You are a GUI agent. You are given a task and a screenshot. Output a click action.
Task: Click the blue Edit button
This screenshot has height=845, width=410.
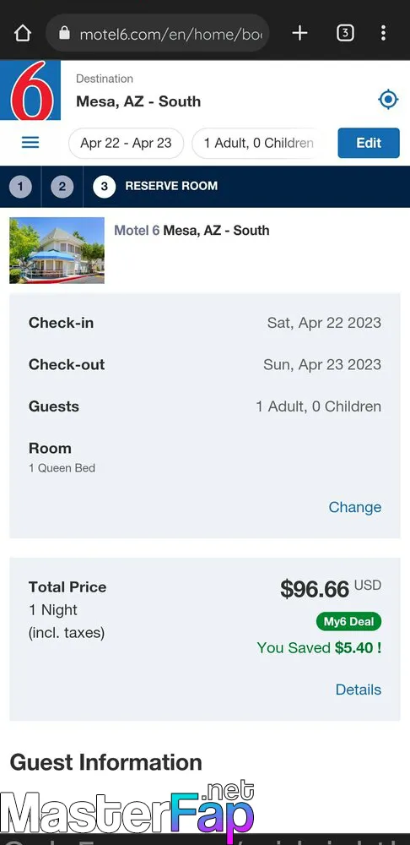click(x=369, y=143)
